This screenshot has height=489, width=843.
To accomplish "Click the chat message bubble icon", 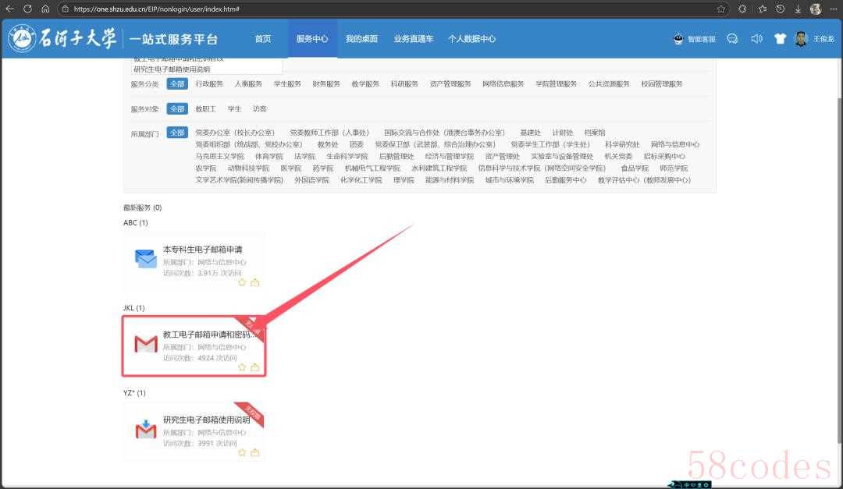I will click(x=732, y=39).
